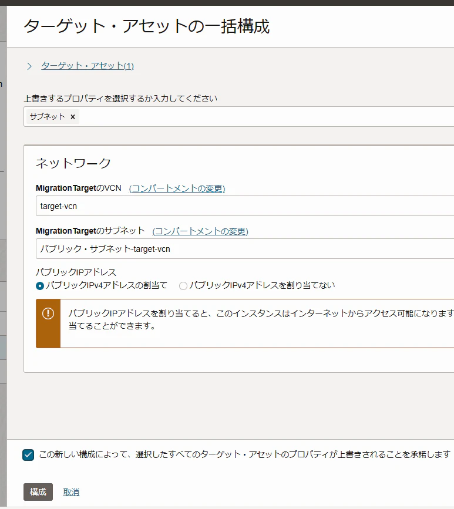Viewport: 454px width, 509px height.
Task: Open the パブリック・サブネット-target-vcn subnet dropdown
Action: point(245,249)
